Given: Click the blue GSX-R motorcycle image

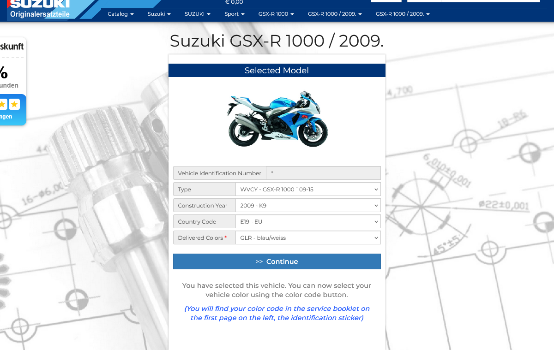Looking at the screenshot, I should click(x=277, y=119).
